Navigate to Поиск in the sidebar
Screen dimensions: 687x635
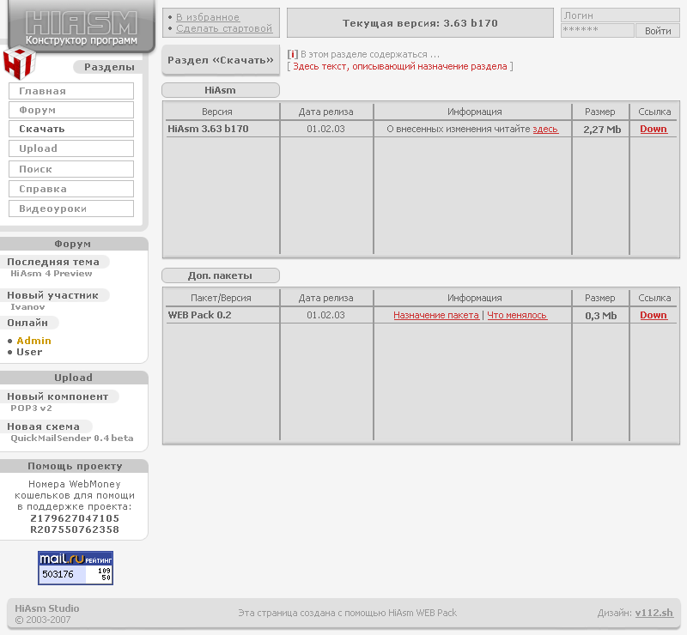click(71, 169)
